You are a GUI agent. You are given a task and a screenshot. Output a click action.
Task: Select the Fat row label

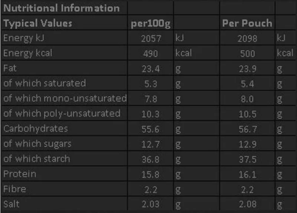tap(10, 68)
